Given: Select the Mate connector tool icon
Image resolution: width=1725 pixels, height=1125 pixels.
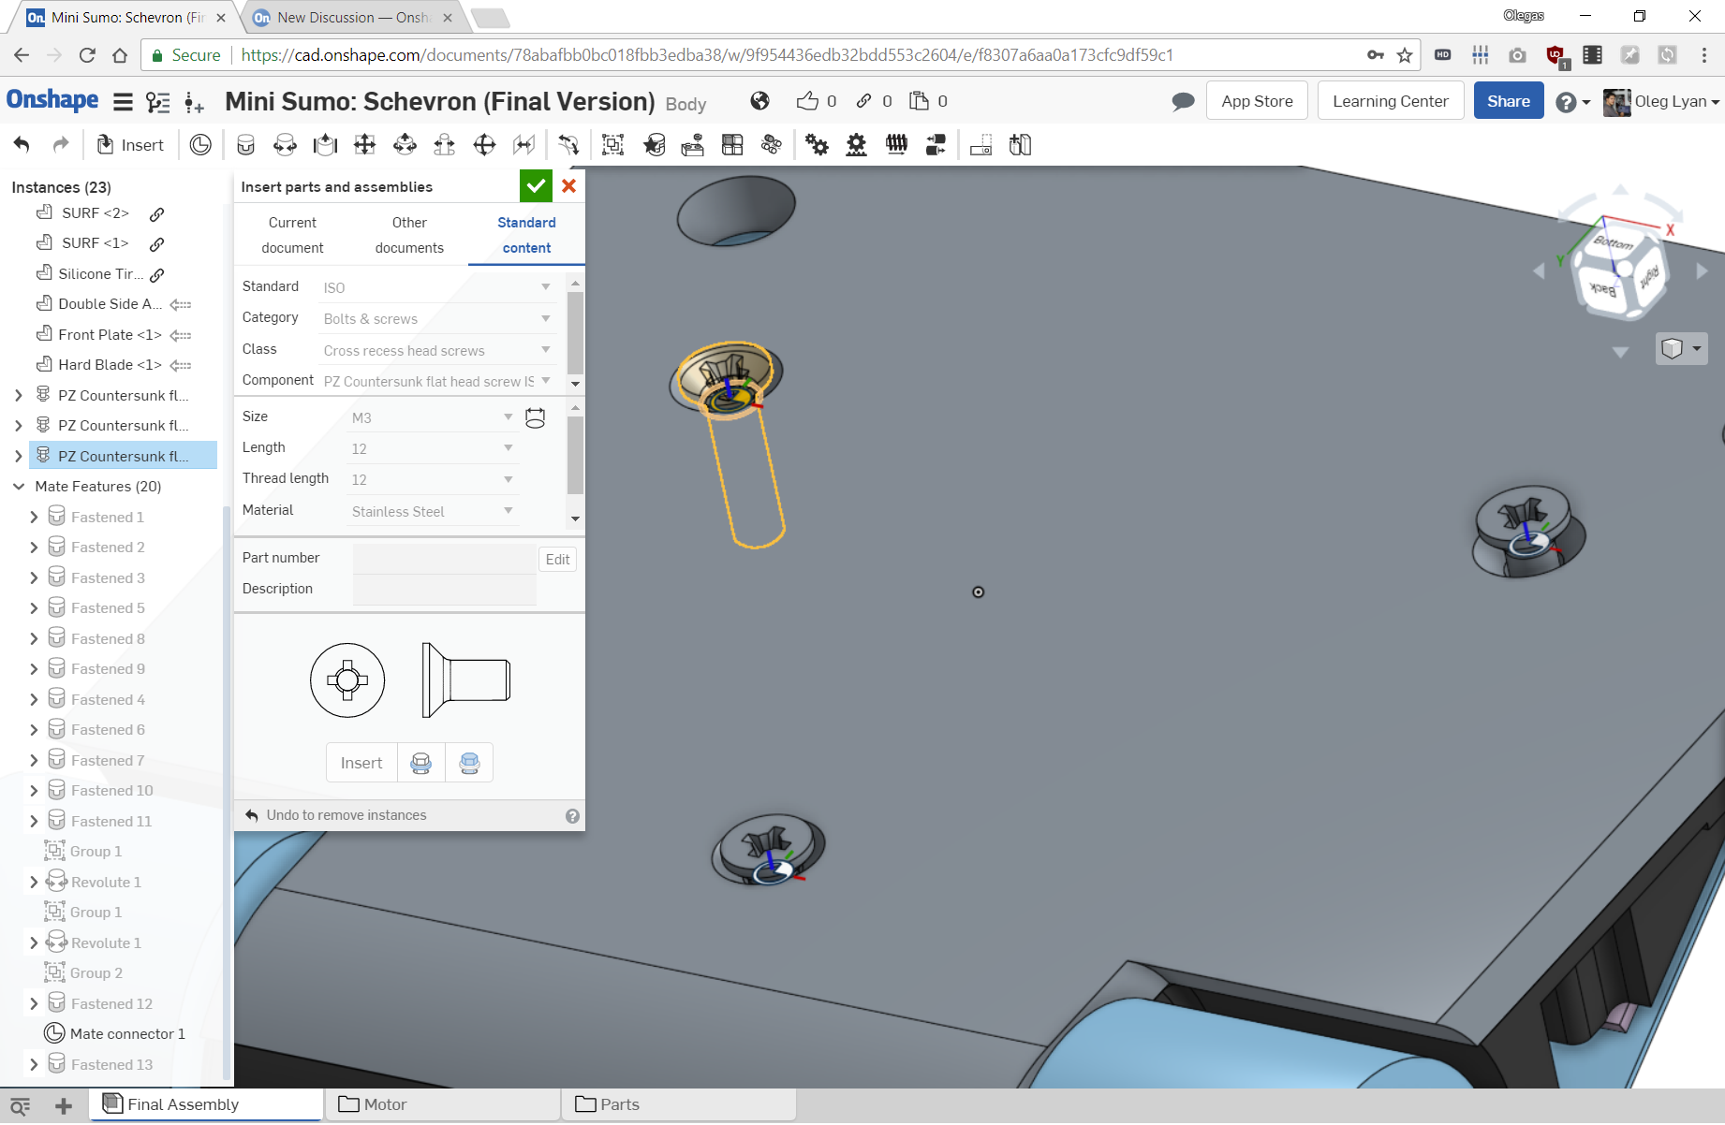Looking at the screenshot, I should coord(200,145).
